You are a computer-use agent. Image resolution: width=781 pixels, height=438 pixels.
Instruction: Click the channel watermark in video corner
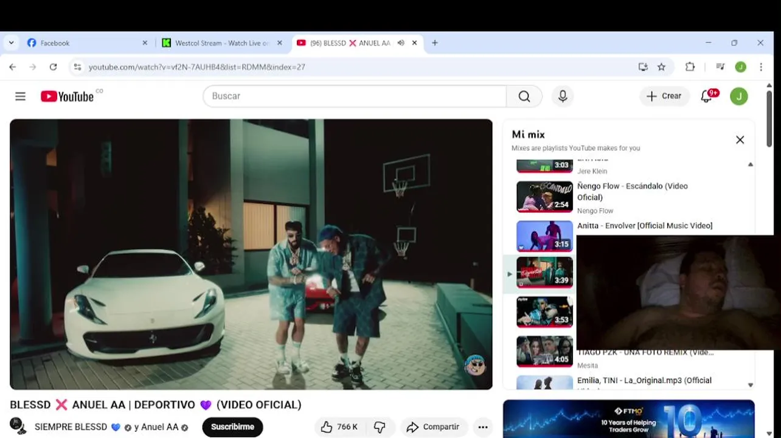tap(474, 365)
